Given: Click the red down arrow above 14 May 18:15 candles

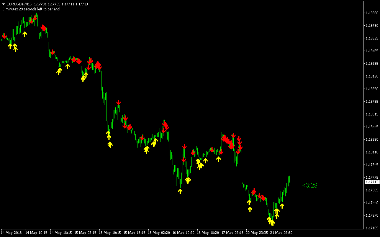Looking at the screenshot, I should pyautogui.click(x=52, y=52).
